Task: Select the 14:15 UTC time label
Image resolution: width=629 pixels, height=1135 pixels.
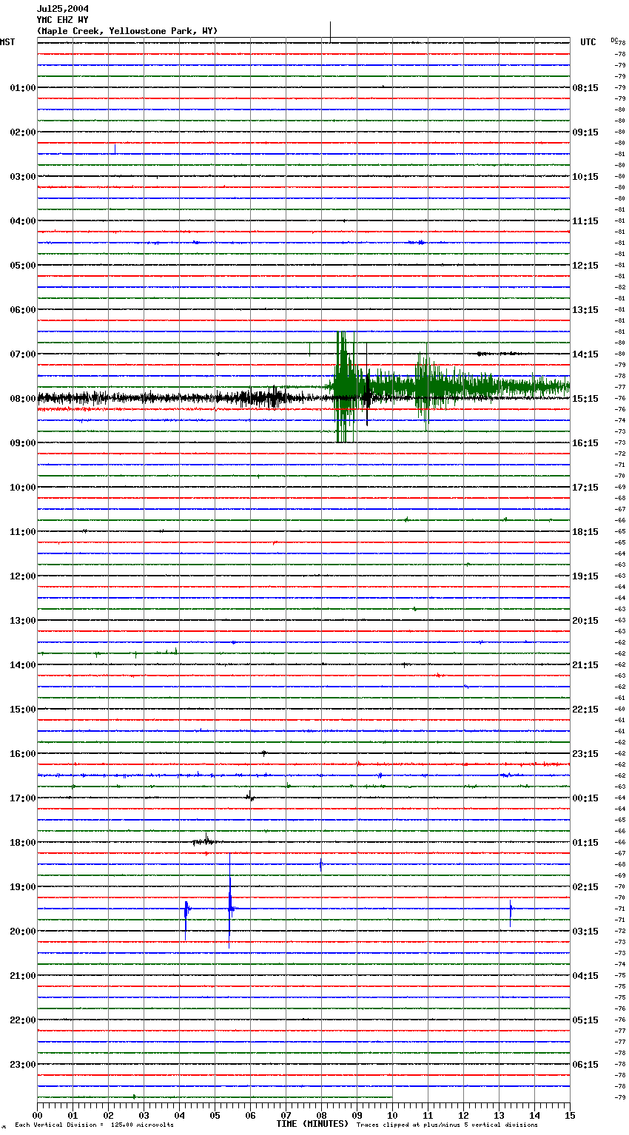Action: tap(585, 354)
